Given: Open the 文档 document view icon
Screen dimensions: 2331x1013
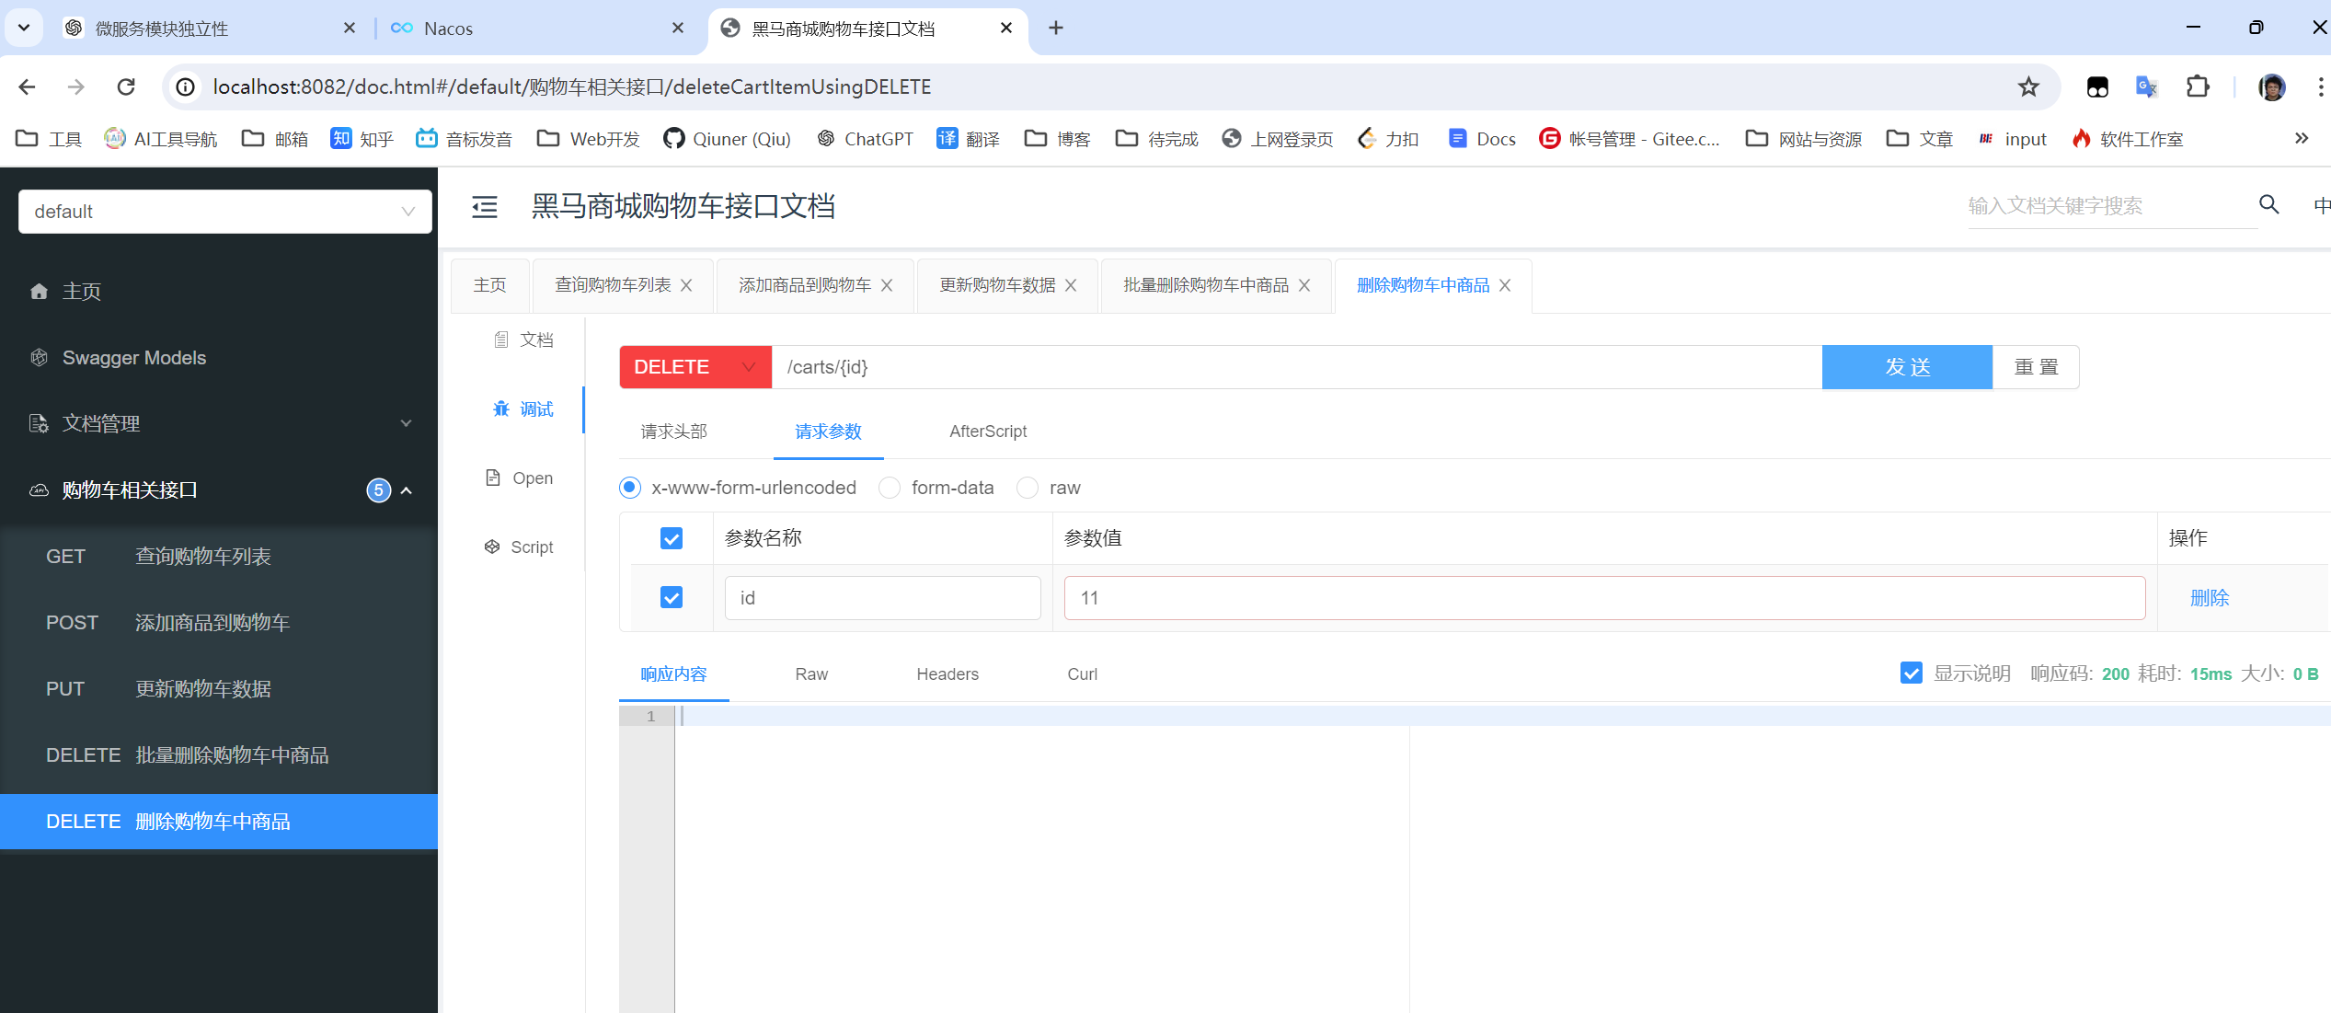Looking at the screenshot, I should 501,340.
